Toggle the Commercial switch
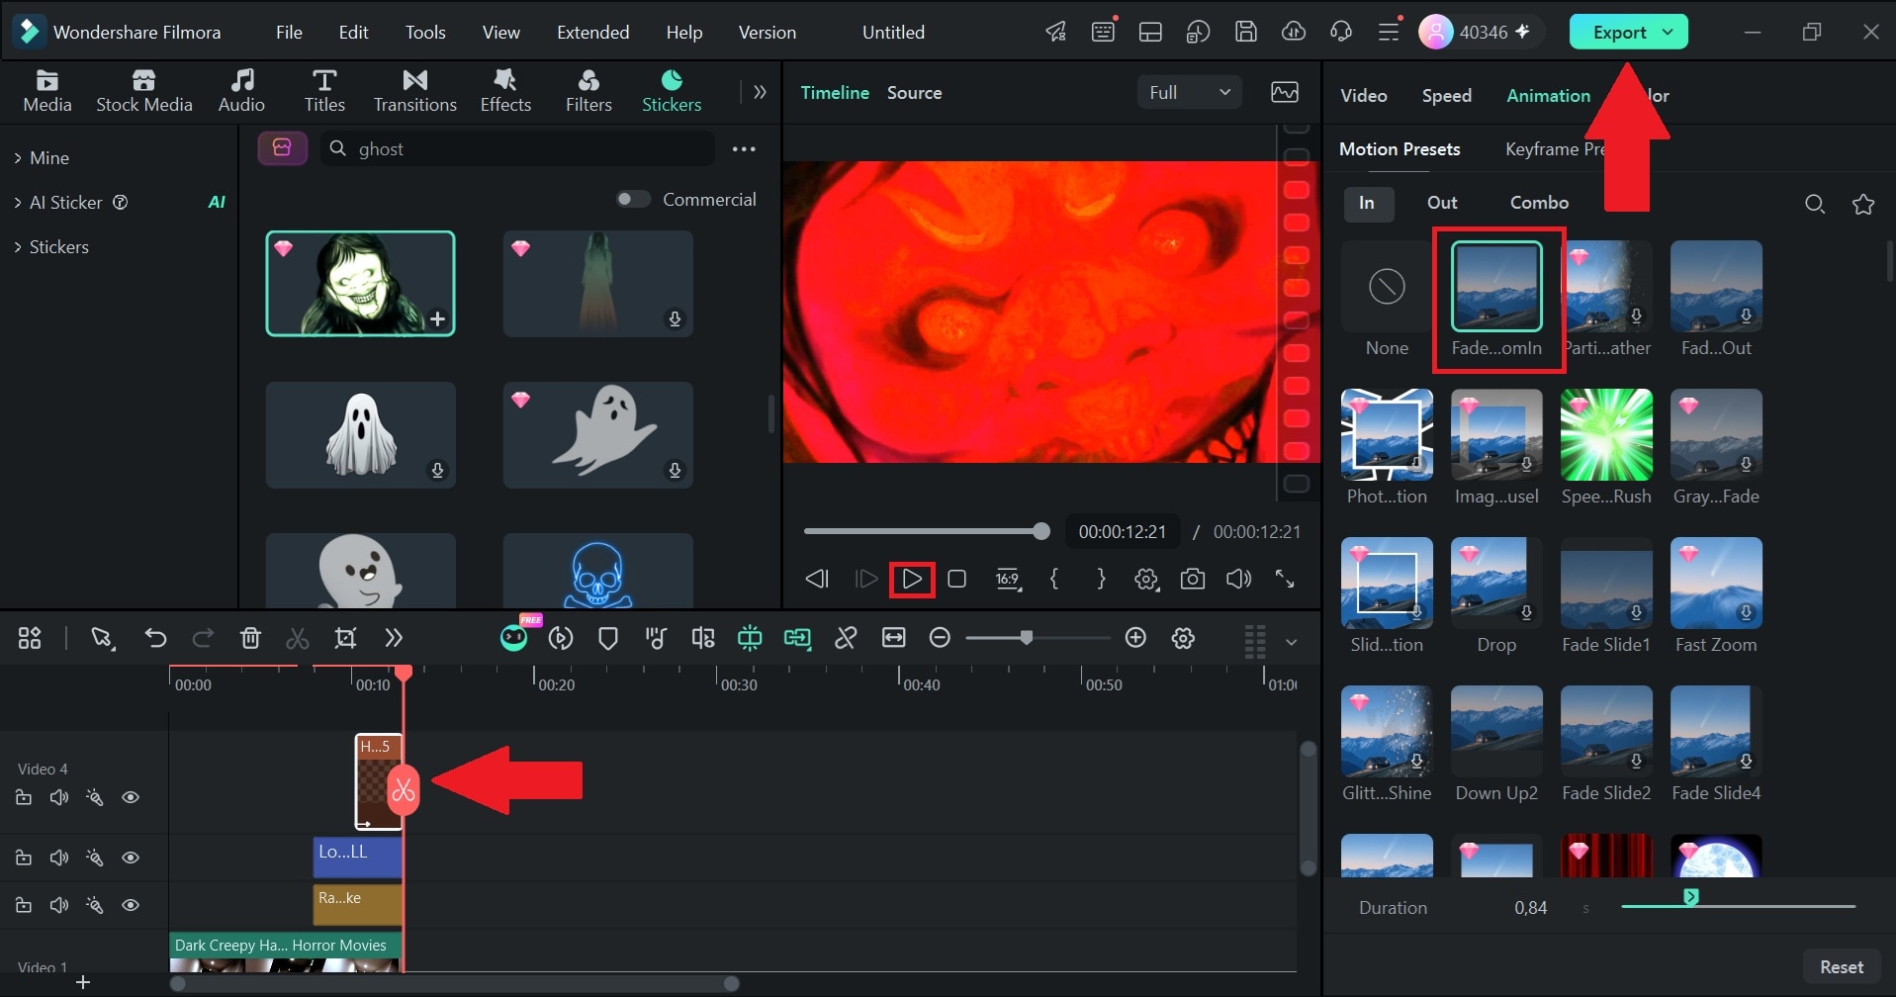The width and height of the screenshot is (1896, 997). pyautogui.click(x=633, y=199)
